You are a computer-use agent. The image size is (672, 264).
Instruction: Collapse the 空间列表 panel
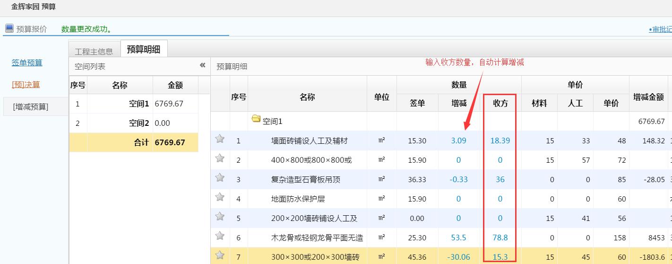point(202,65)
